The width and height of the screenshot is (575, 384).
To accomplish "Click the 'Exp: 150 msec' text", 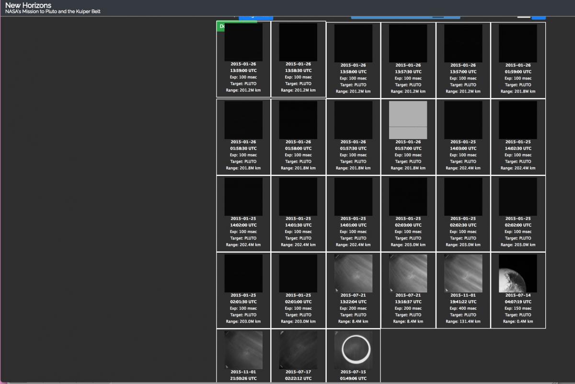I will 518,308.
